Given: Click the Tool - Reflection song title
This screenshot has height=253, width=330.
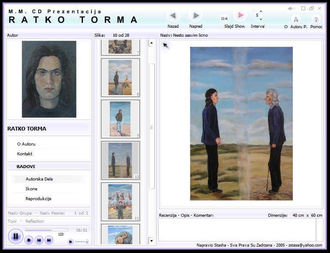Looking at the screenshot, I should tap(26, 221).
